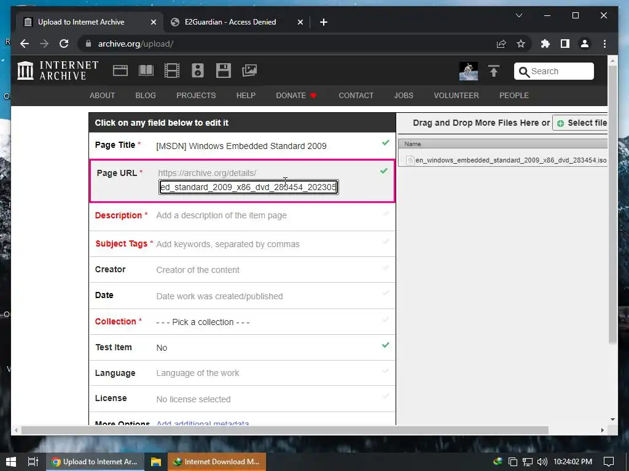
Task: Go back with the browser back arrow
Action: click(x=25, y=44)
